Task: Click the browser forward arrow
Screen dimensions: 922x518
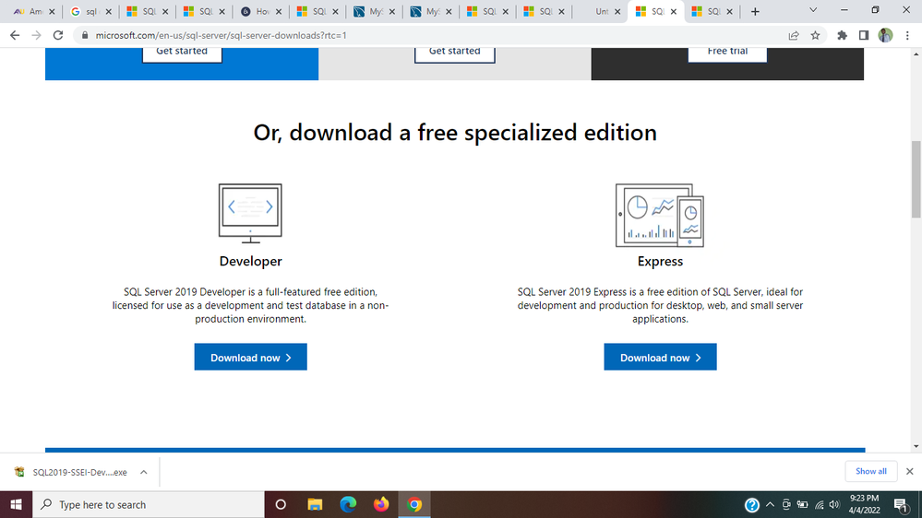Action: [37, 35]
